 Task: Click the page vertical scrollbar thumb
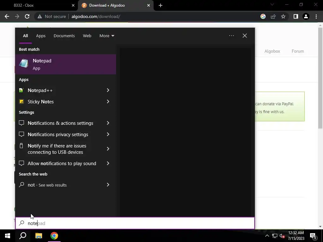tap(320, 78)
